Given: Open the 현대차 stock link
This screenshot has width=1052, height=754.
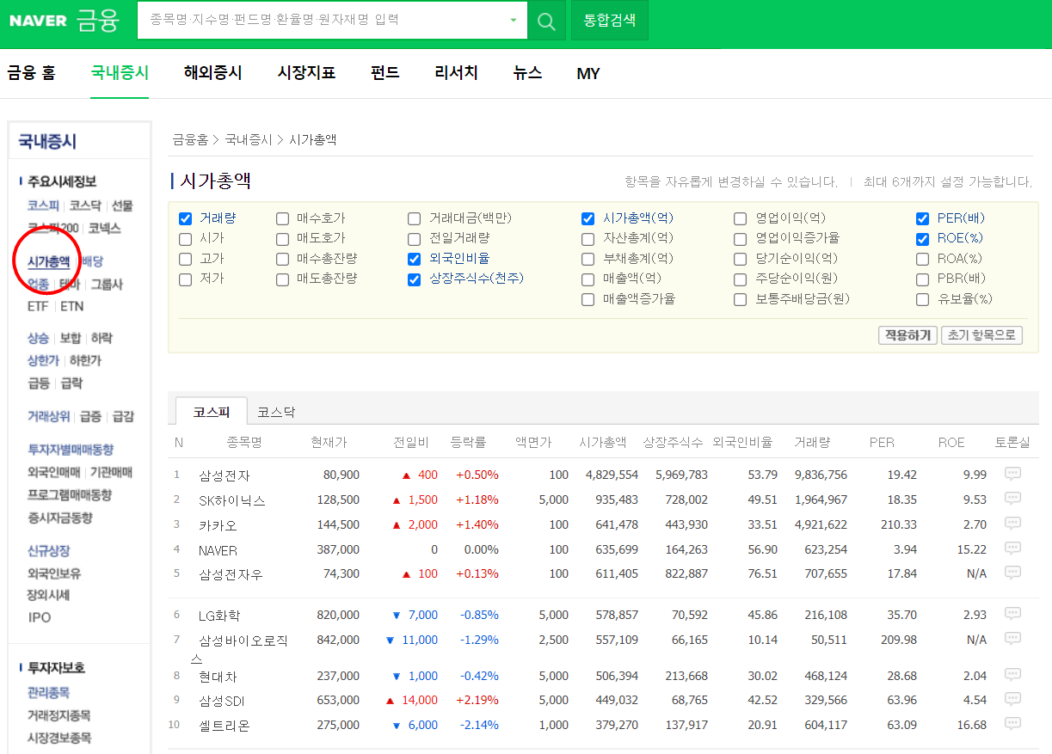Looking at the screenshot, I should click(x=218, y=677).
